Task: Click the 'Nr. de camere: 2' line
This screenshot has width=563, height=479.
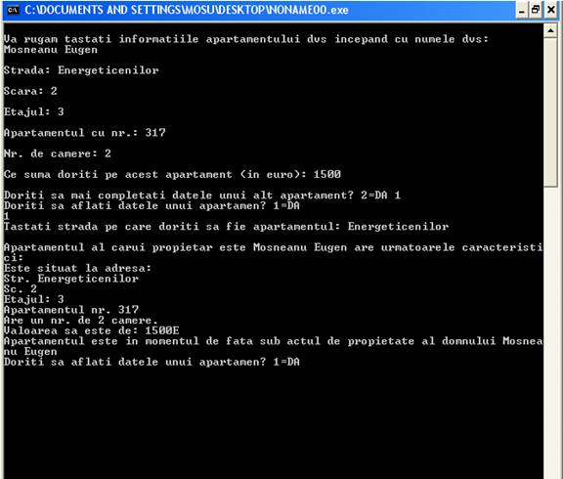Action: point(58,153)
